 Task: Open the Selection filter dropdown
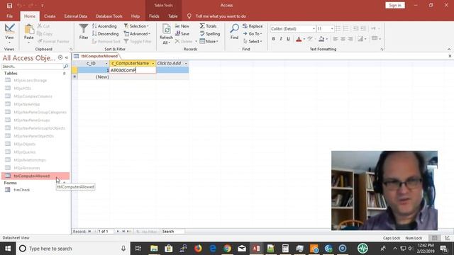tap(136, 26)
